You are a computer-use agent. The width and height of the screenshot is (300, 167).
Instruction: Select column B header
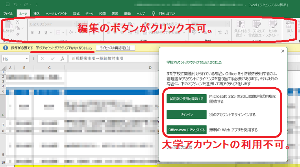pos(24,68)
